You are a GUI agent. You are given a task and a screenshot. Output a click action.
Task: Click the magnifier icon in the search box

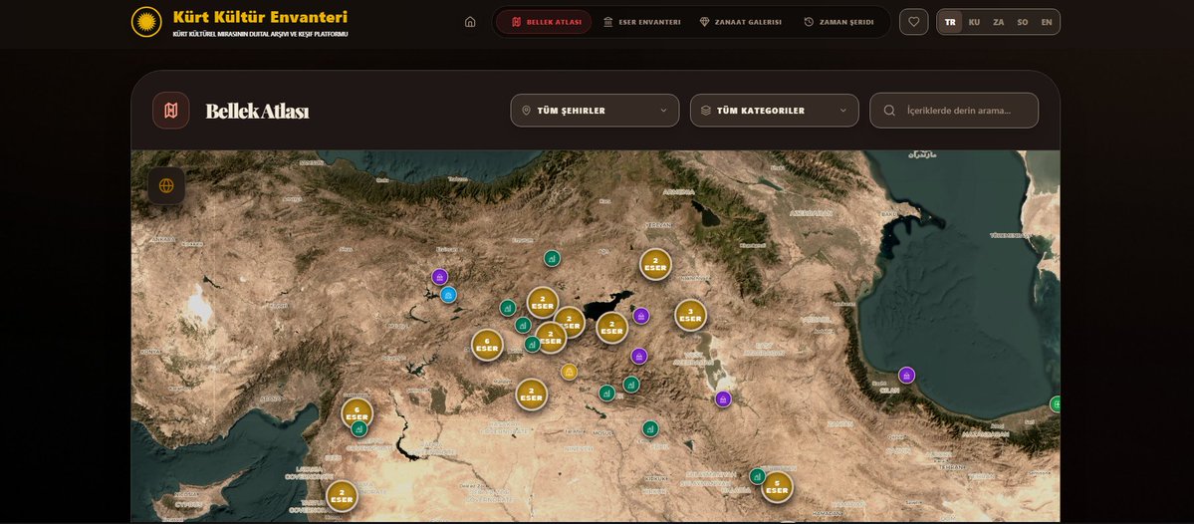(888, 111)
